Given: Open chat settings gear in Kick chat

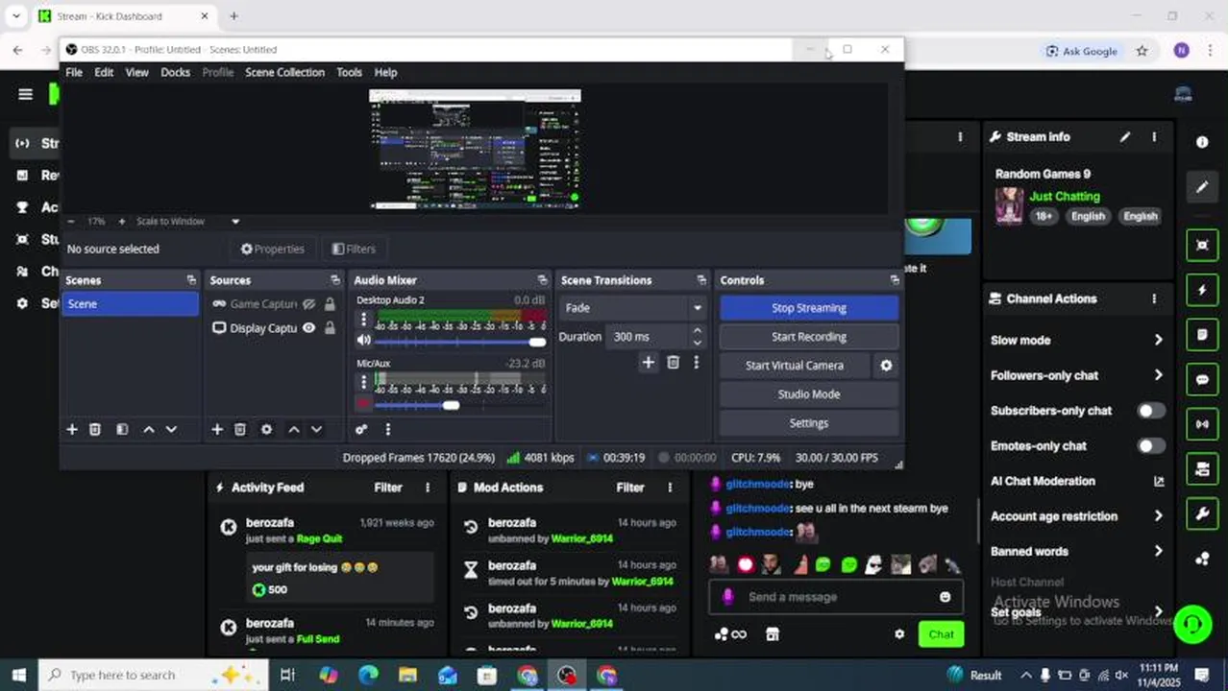Looking at the screenshot, I should click(899, 634).
